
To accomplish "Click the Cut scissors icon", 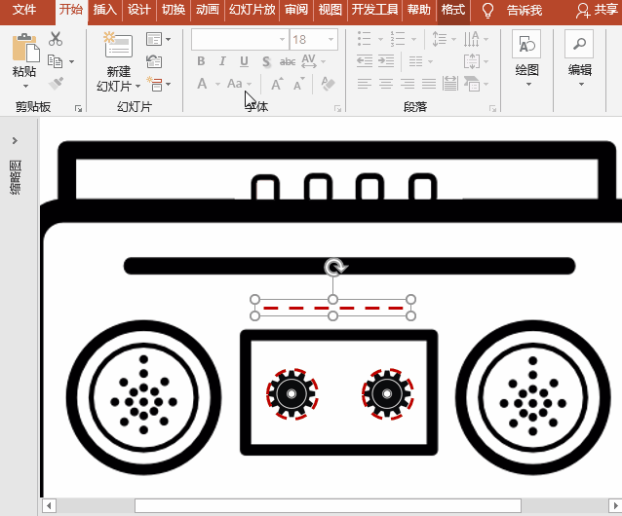I will (56, 39).
